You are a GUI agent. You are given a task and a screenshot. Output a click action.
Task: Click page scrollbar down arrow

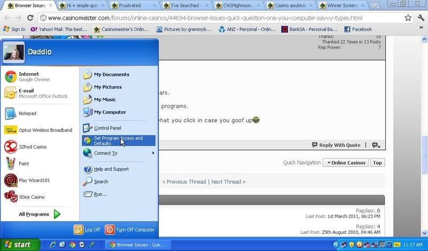click(x=424, y=233)
